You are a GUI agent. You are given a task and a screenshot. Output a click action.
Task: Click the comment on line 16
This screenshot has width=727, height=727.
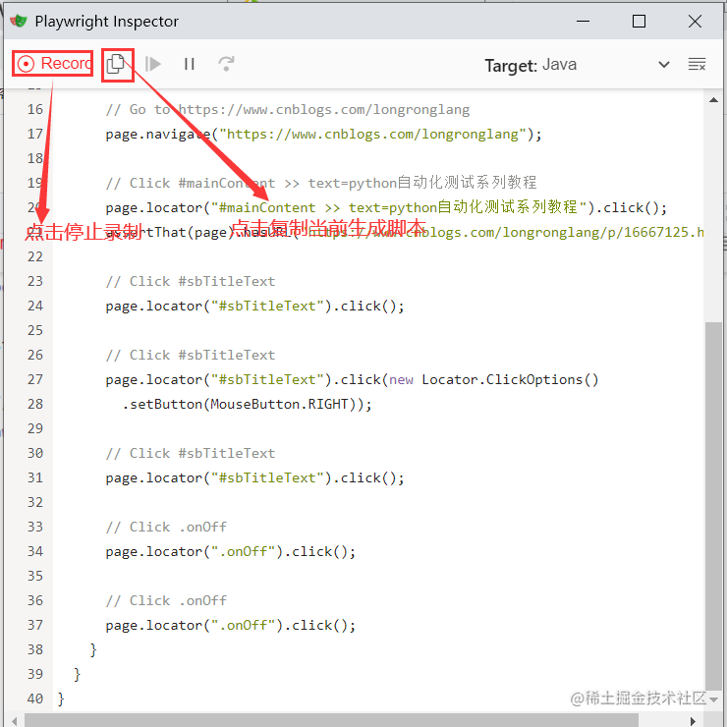tap(288, 109)
